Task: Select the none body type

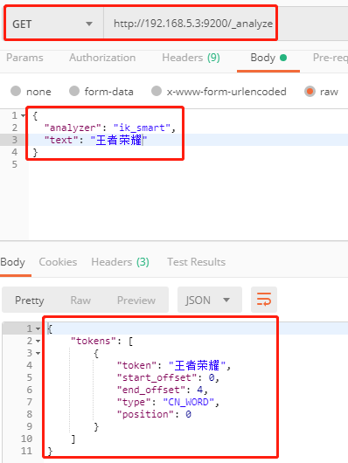Action: [31, 92]
